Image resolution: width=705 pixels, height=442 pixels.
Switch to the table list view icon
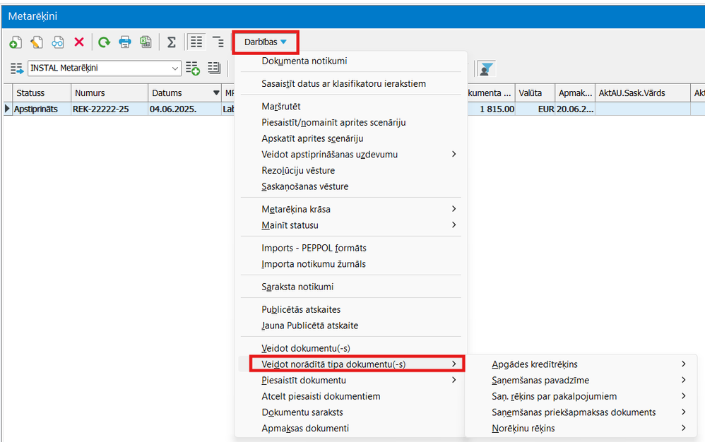pyautogui.click(x=196, y=42)
